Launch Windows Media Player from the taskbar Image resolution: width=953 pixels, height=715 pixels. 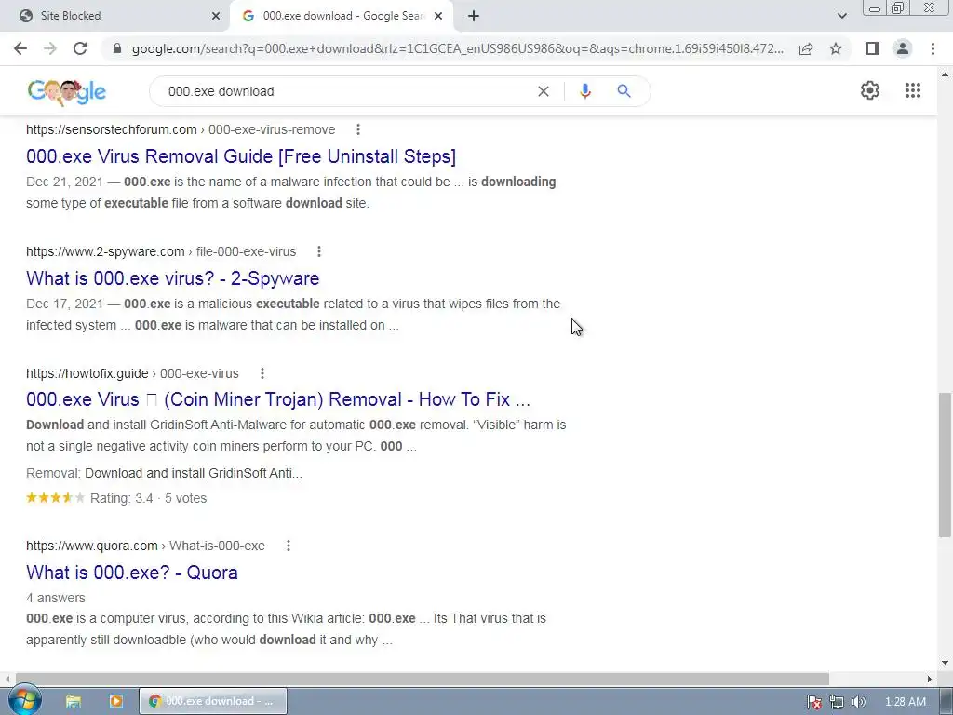115,702
